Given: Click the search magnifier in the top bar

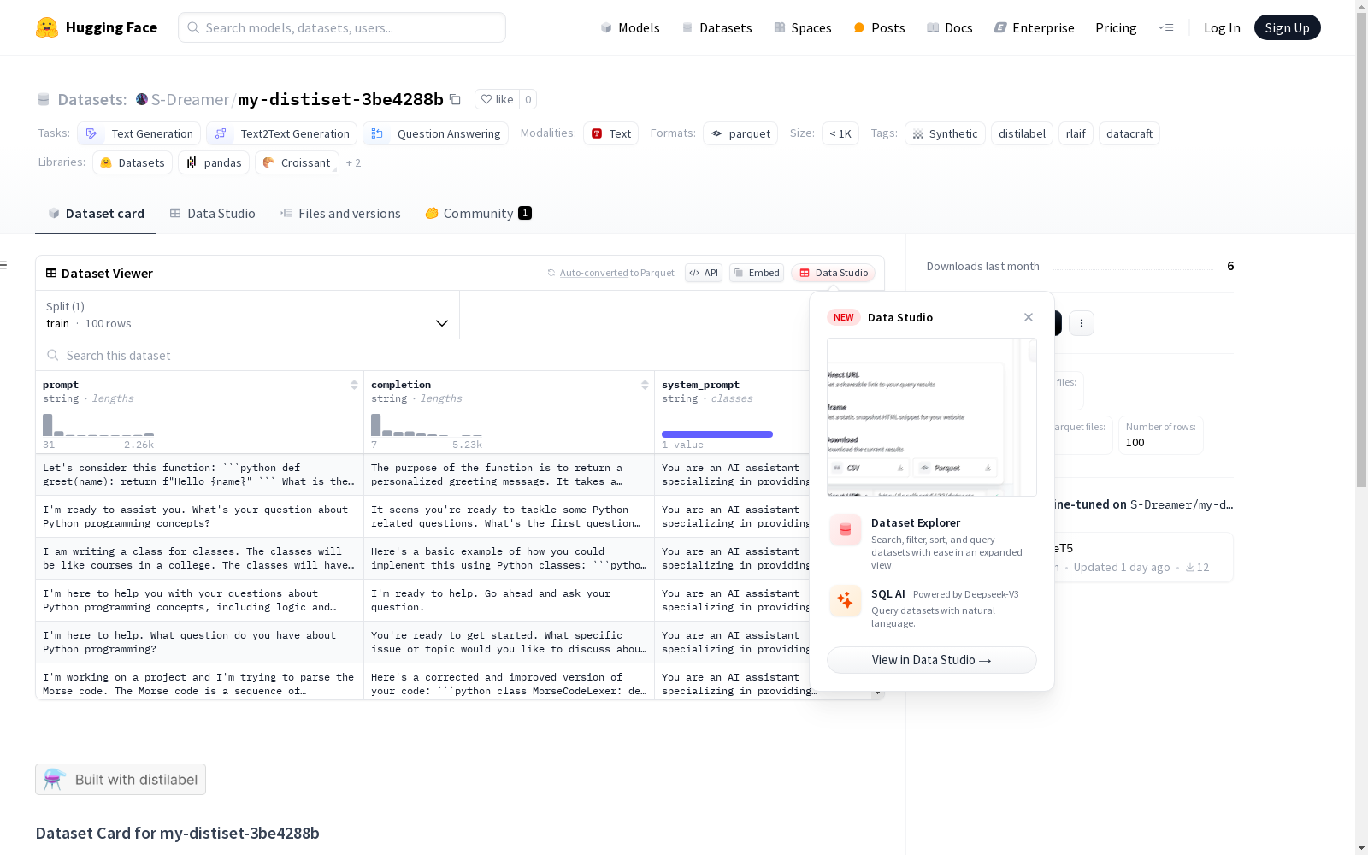Looking at the screenshot, I should point(193,27).
